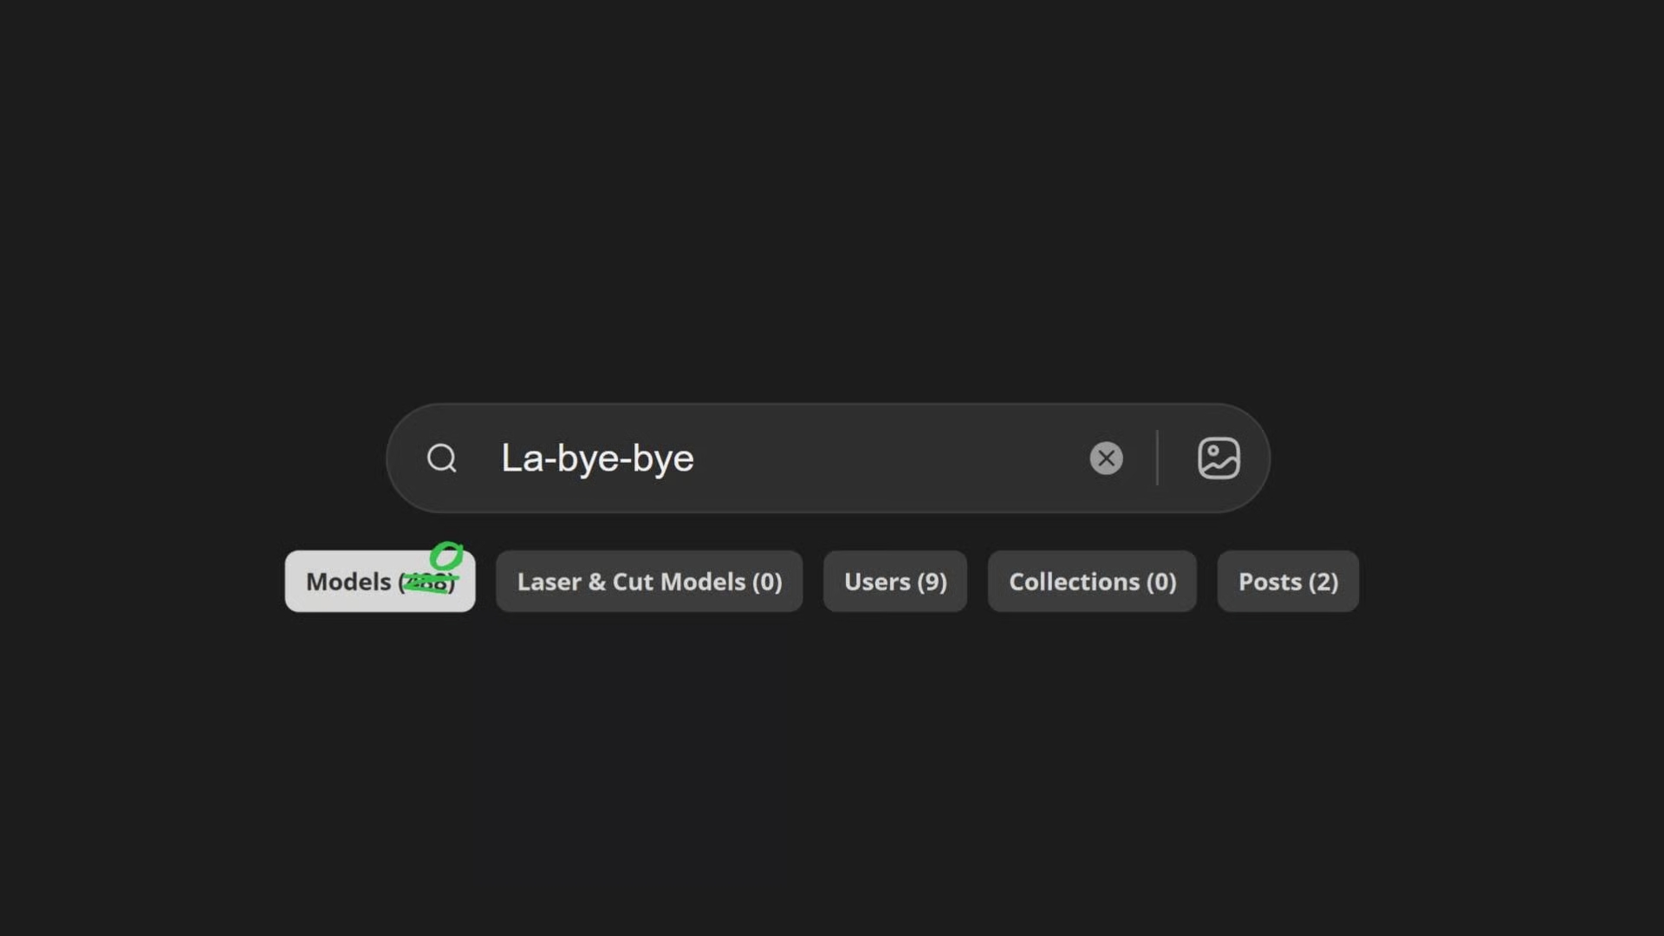
Task: Show the Collections (0) results tab
Action: 1092,582
